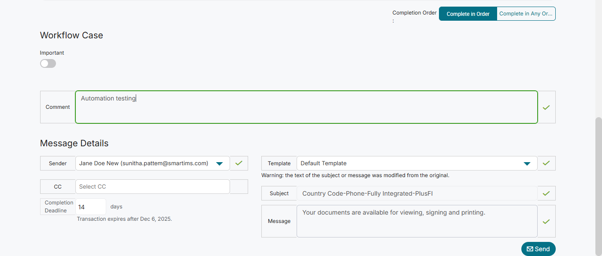Click the checkmark icon beside Message box
The width and height of the screenshot is (602, 256).
click(x=546, y=221)
